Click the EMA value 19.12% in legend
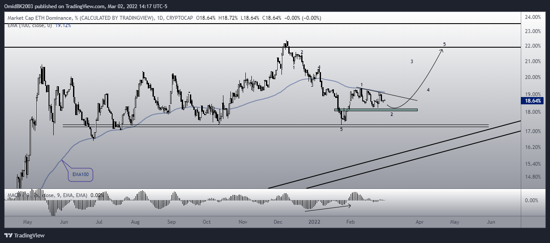Viewport: 550px width, 243px height. [x=63, y=25]
